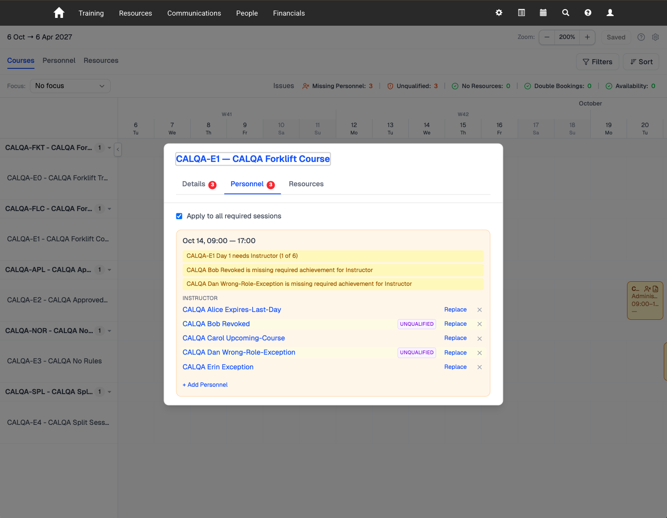This screenshot has width=667, height=518.
Task: Remove CALQA Erin Exception from instructors
Action: 480,367
